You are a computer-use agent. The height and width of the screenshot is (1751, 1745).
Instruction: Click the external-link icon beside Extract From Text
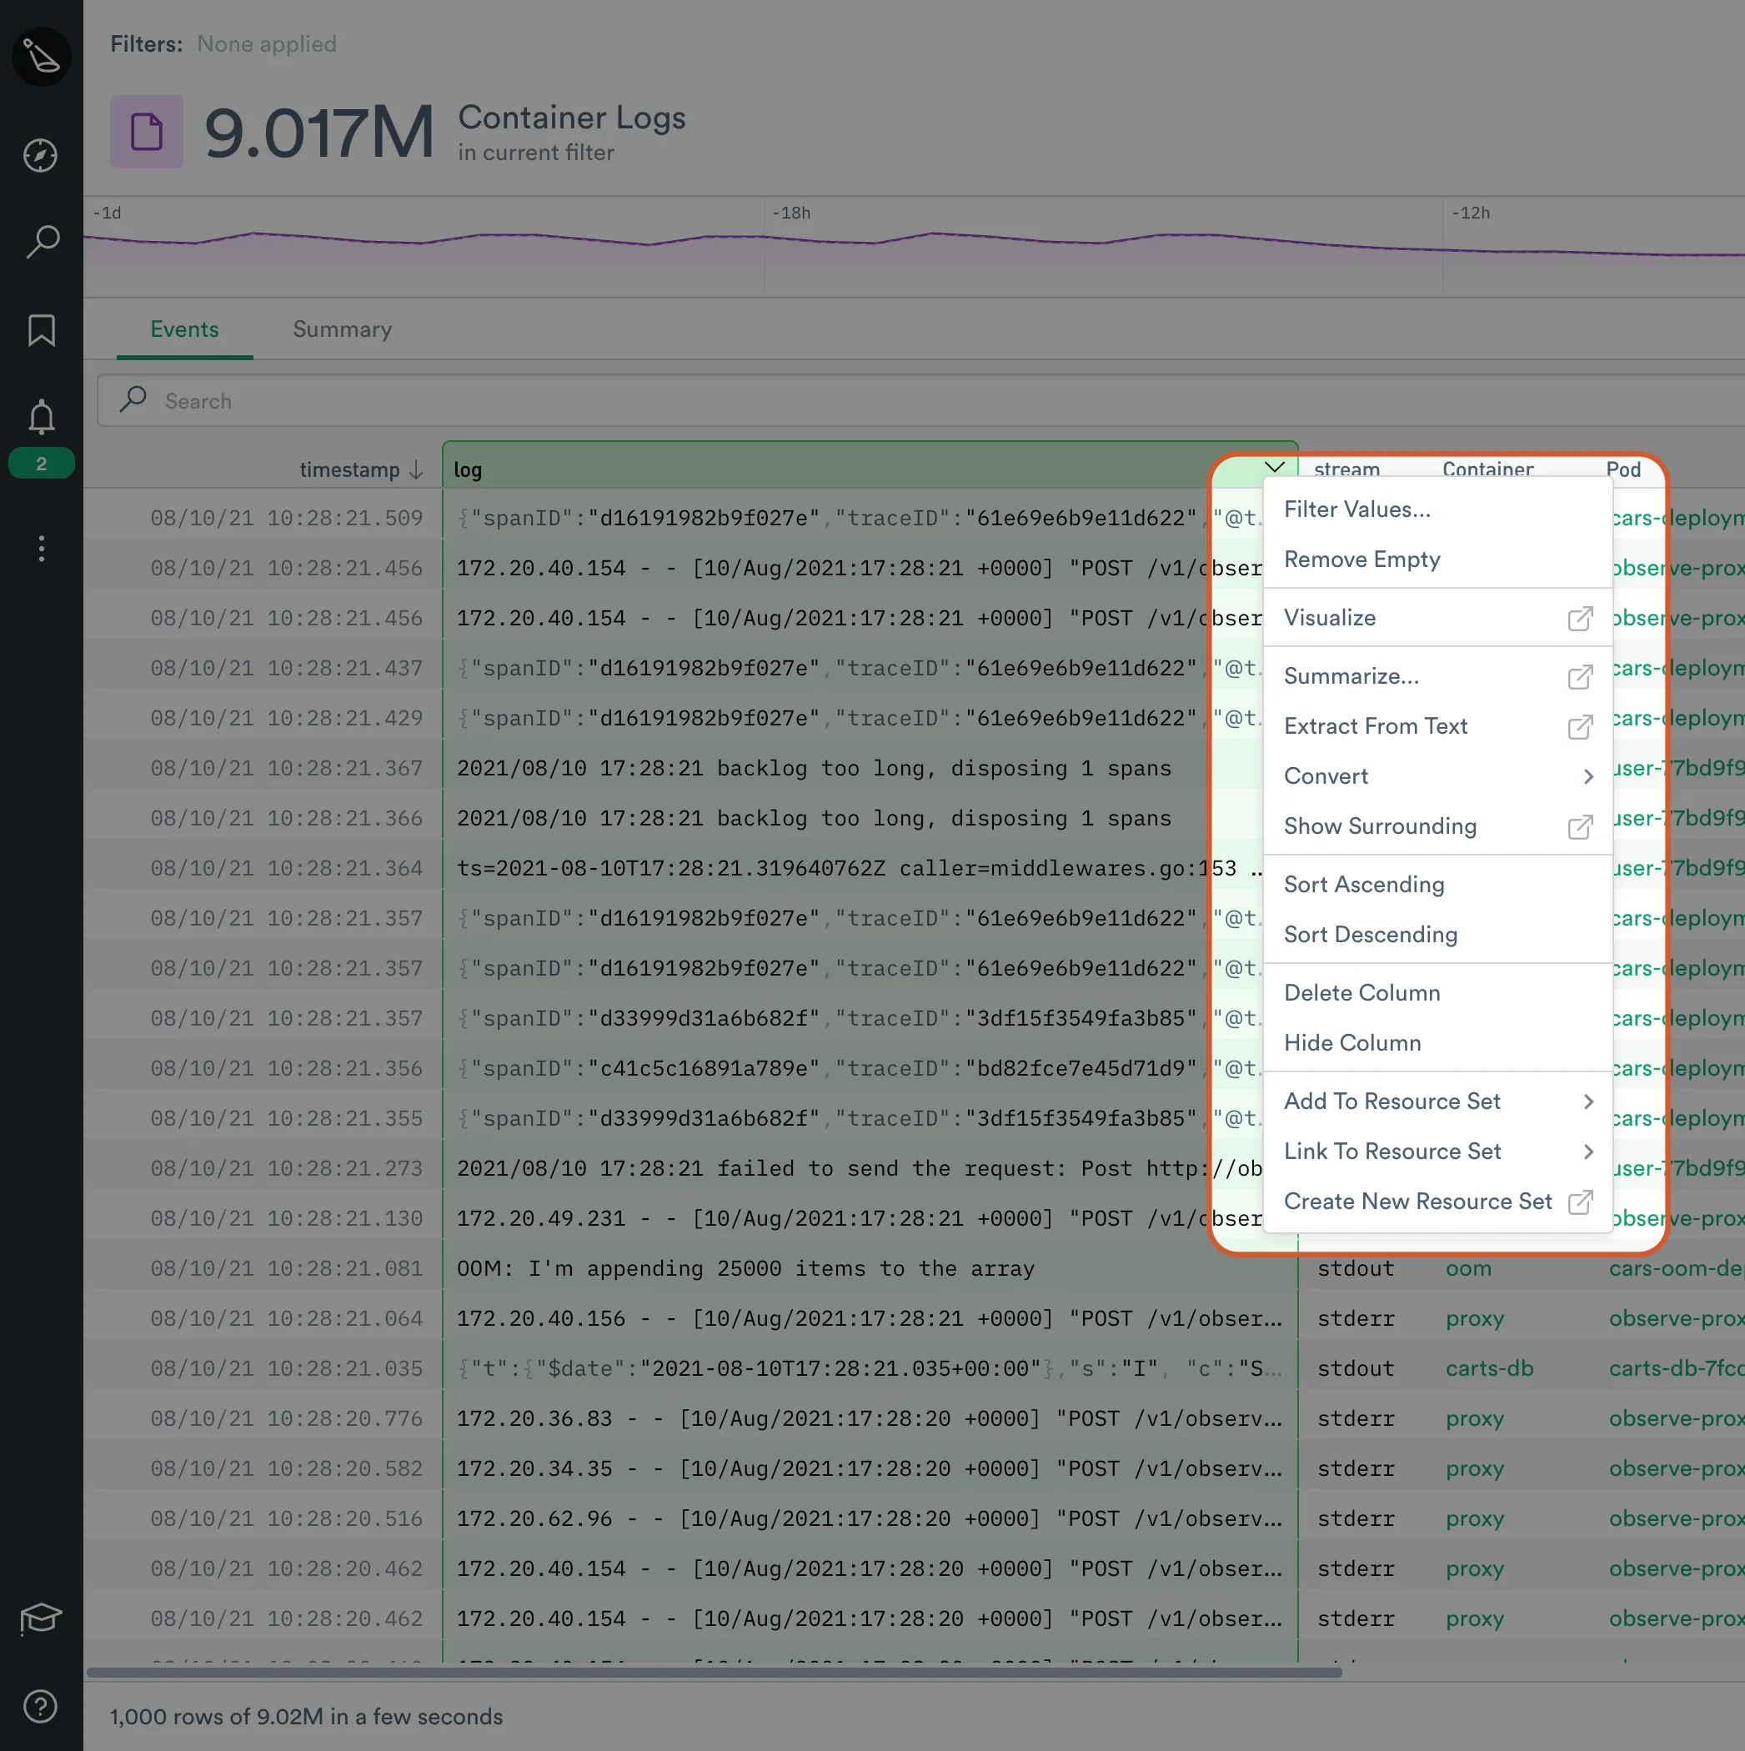pos(1579,727)
